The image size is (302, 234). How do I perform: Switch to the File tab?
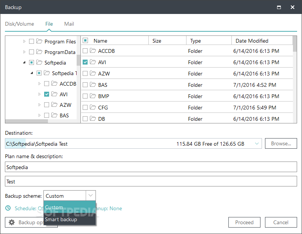pos(49,24)
